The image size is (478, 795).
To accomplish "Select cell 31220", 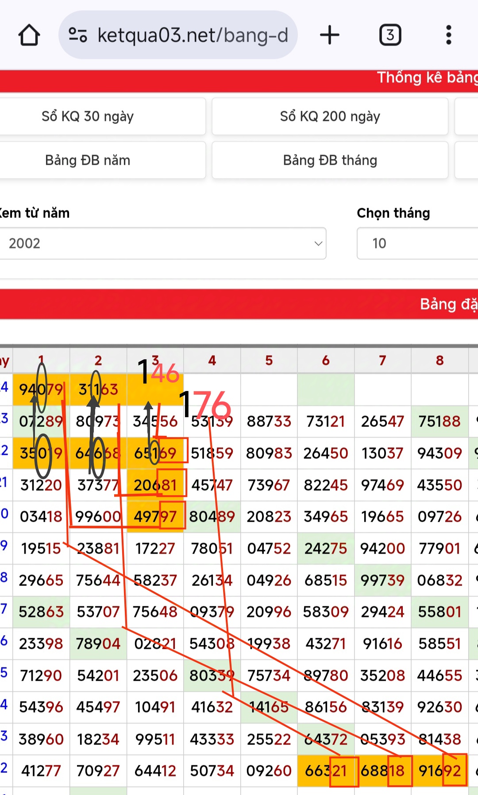I will tap(41, 485).
